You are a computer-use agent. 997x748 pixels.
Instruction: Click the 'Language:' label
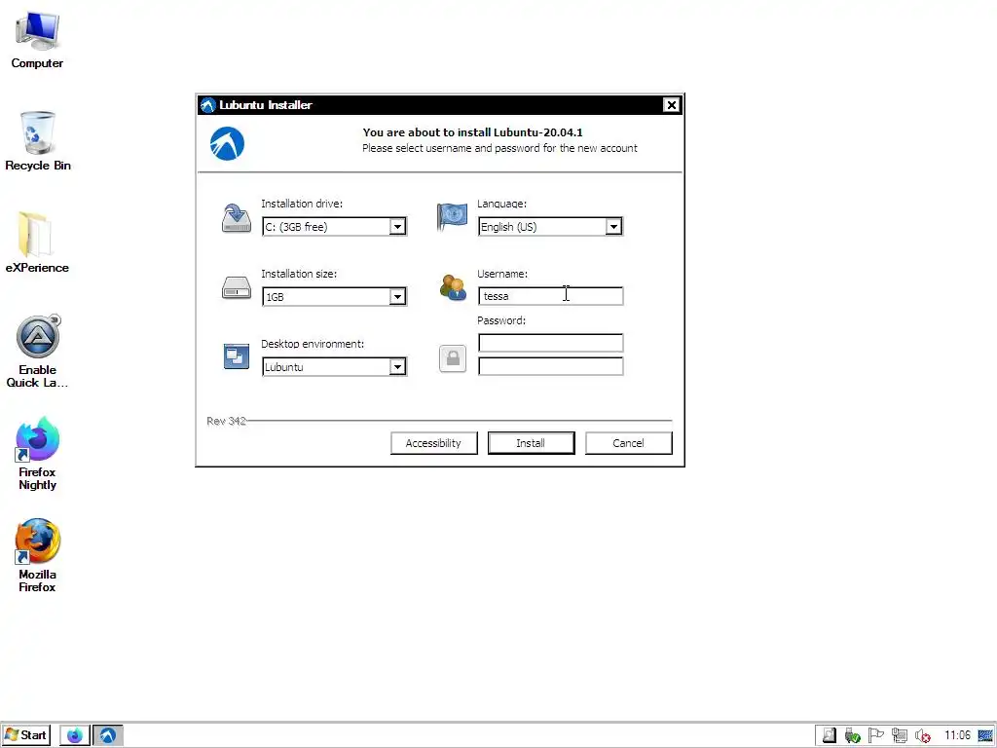click(x=501, y=204)
